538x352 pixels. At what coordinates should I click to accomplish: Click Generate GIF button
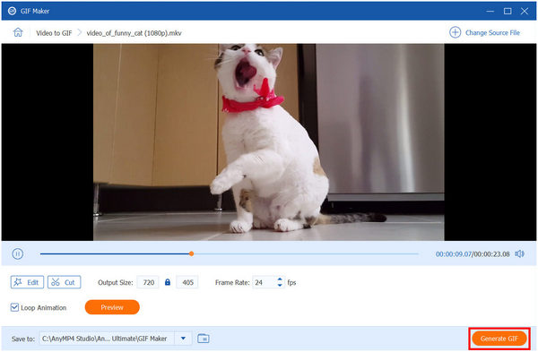point(499,339)
